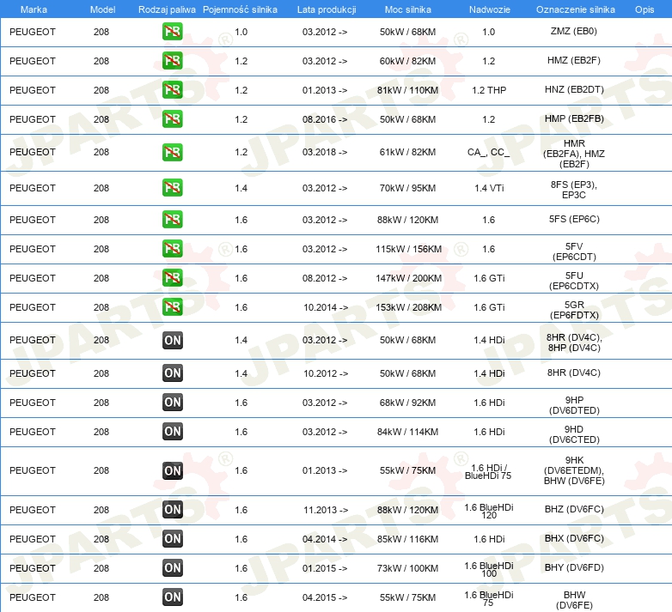Click the body type 1.6 BlueHDi 120
This screenshot has height=612, width=672.
click(x=489, y=511)
